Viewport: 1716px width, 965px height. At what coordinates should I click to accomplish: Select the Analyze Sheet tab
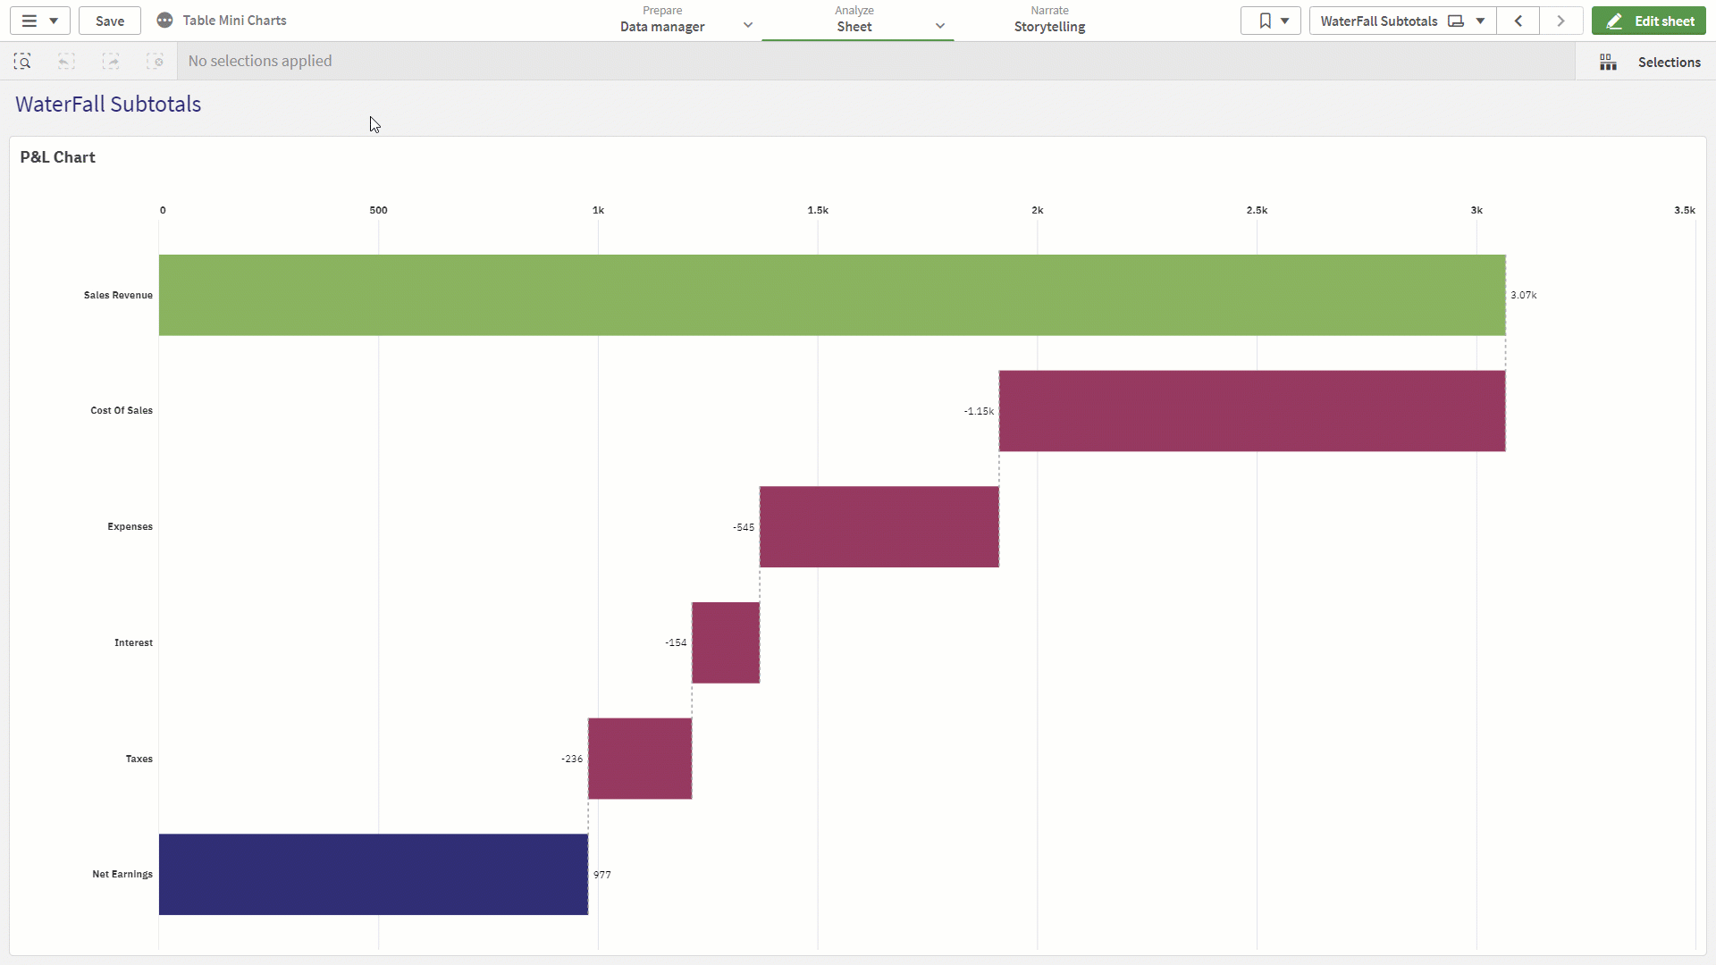854,20
